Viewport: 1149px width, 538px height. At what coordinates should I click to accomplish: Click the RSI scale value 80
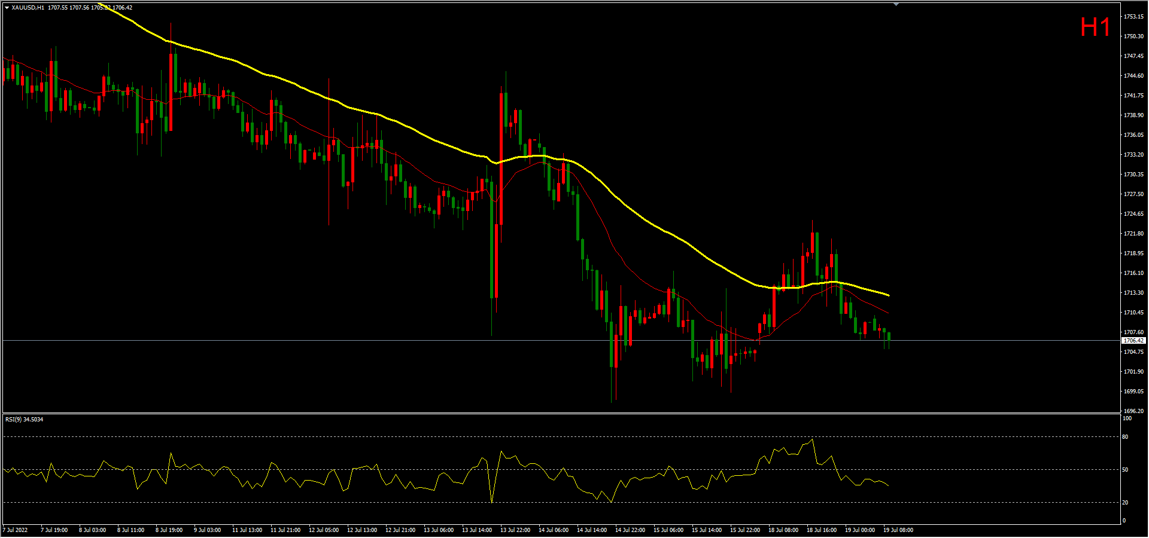pos(1126,437)
